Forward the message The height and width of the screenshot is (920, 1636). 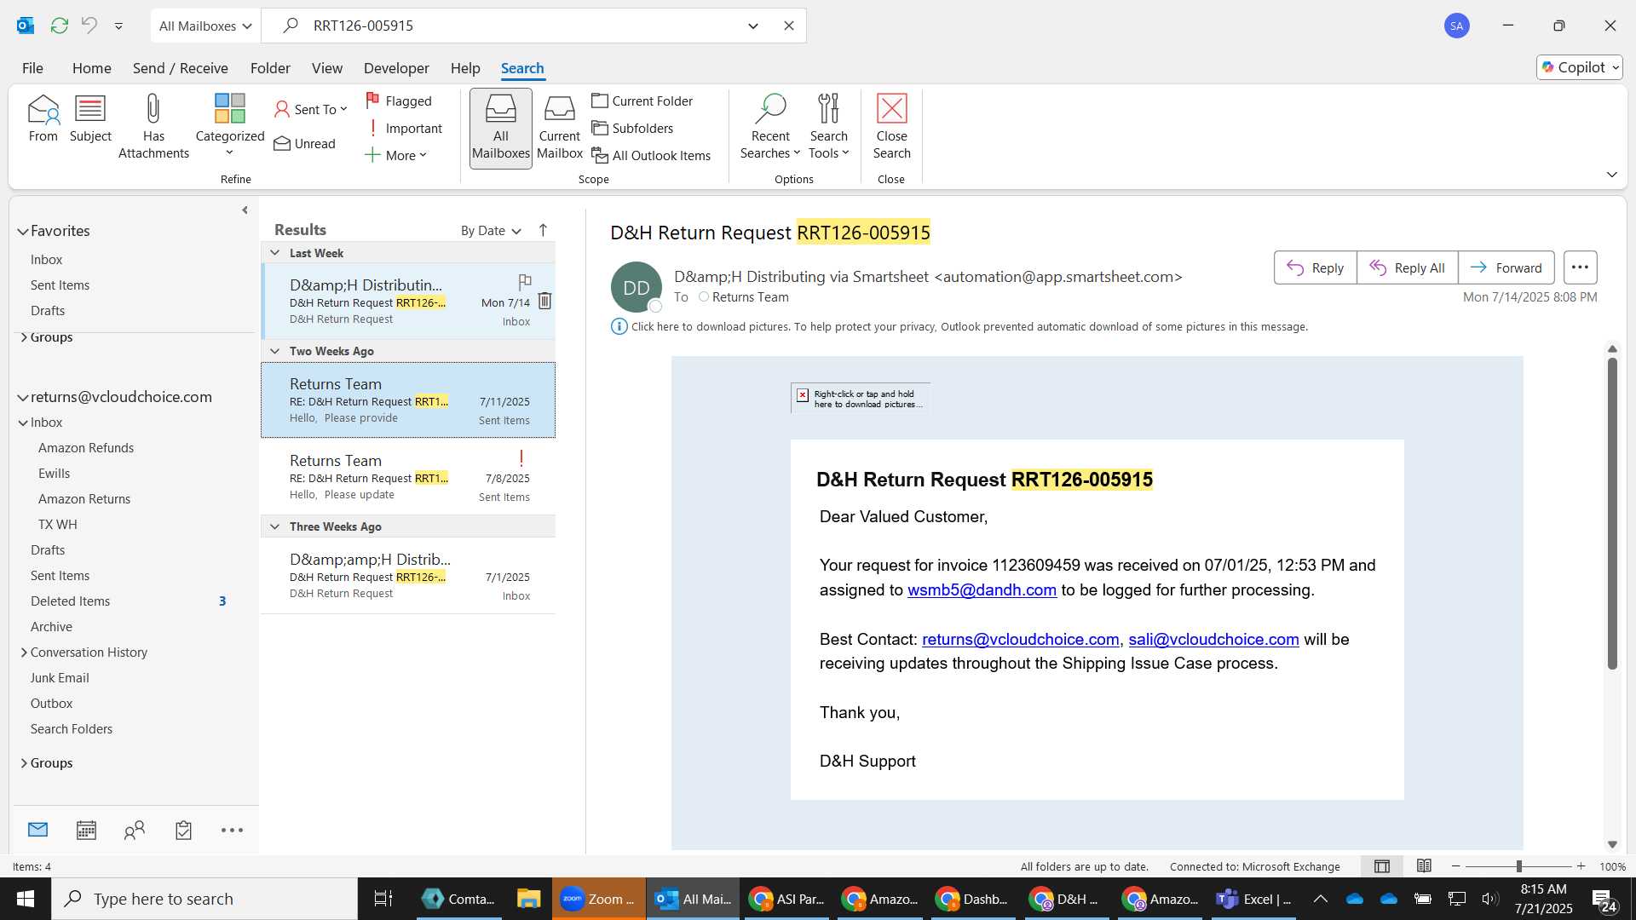coord(1506,267)
